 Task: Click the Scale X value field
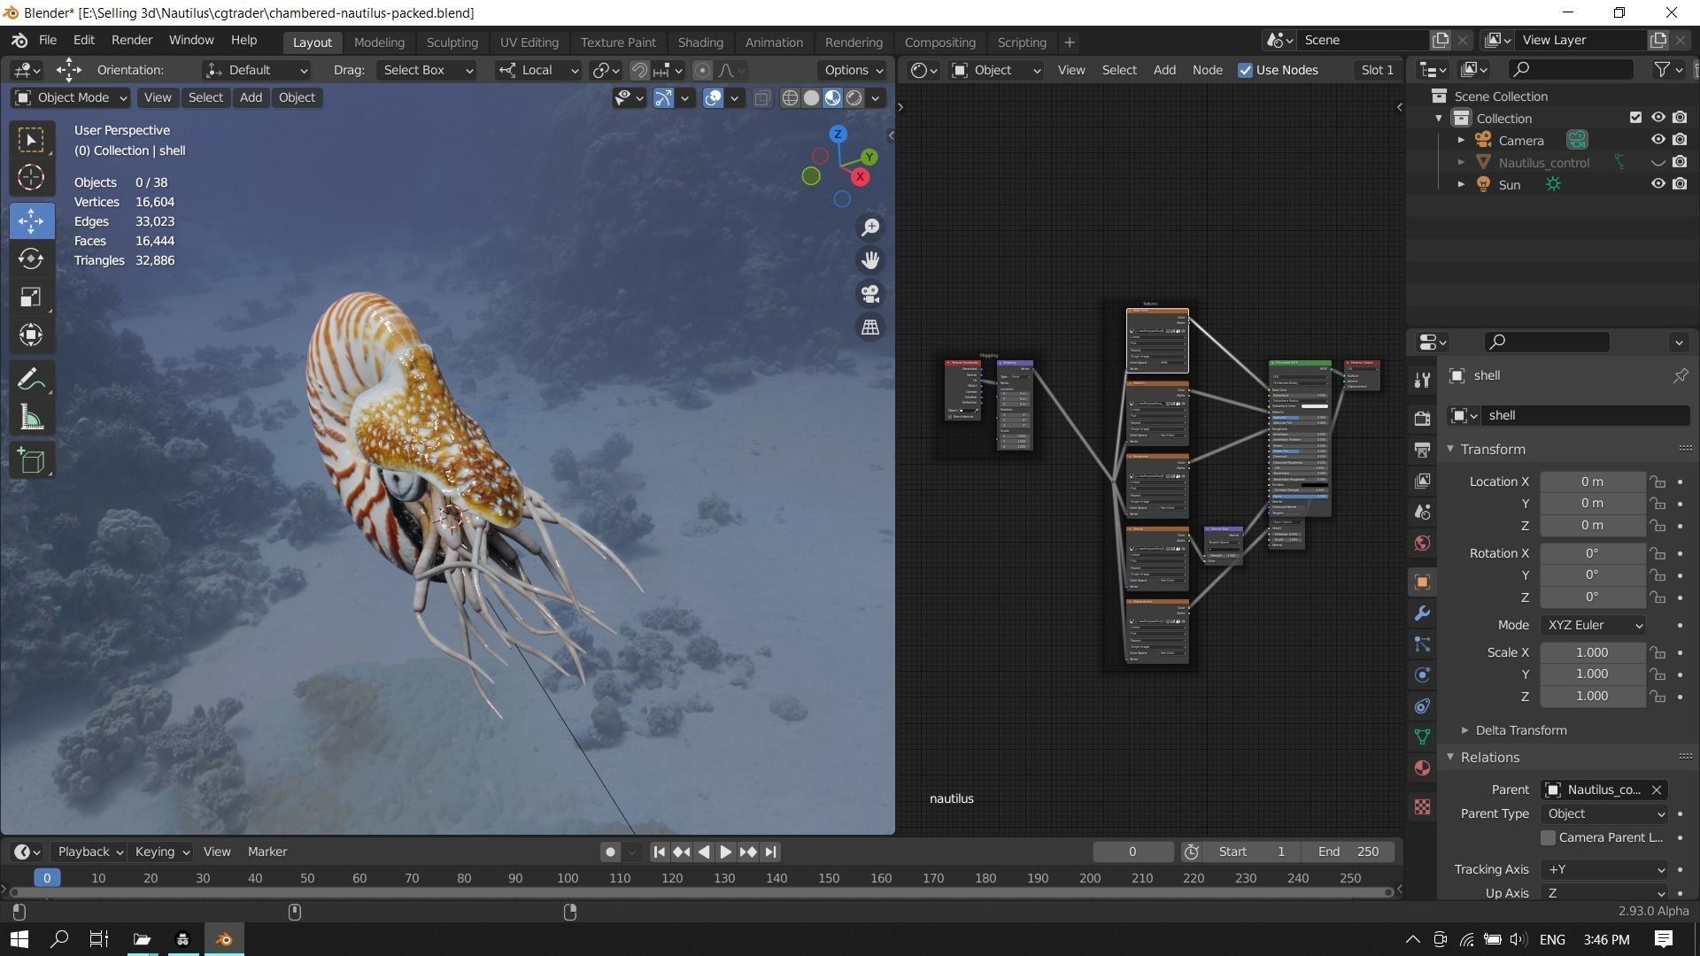(x=1592, y=652)
